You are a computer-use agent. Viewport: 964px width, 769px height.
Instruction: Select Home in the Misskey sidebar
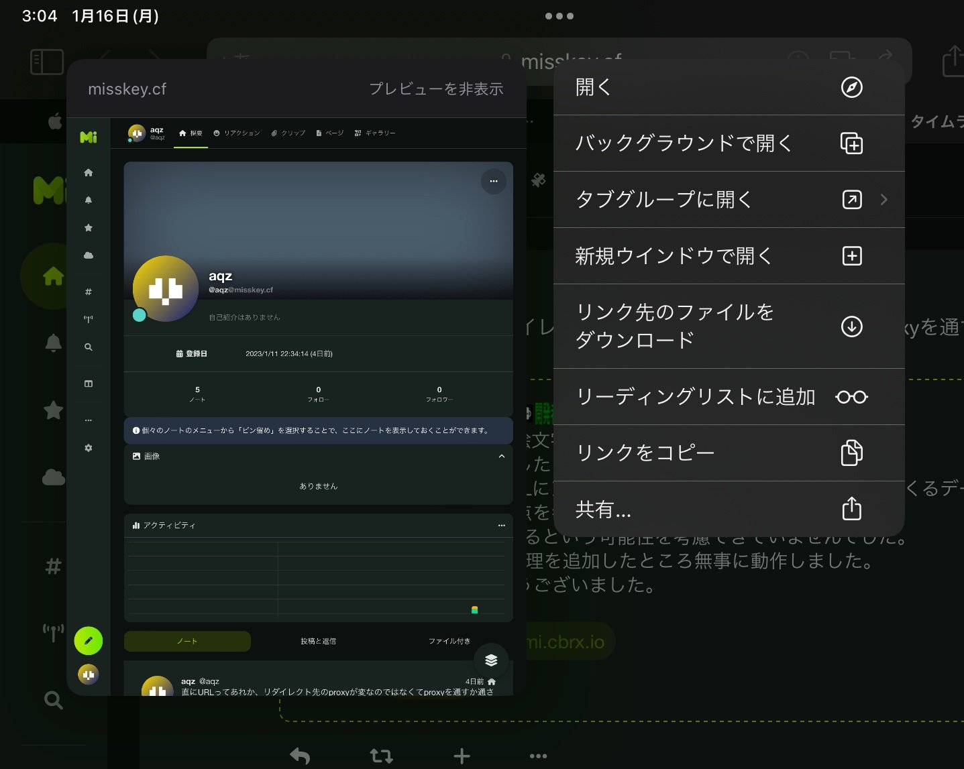[88, 172]
